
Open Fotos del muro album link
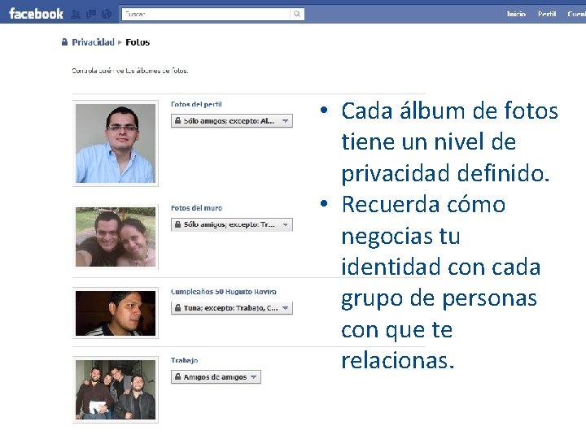click(196, 208)
